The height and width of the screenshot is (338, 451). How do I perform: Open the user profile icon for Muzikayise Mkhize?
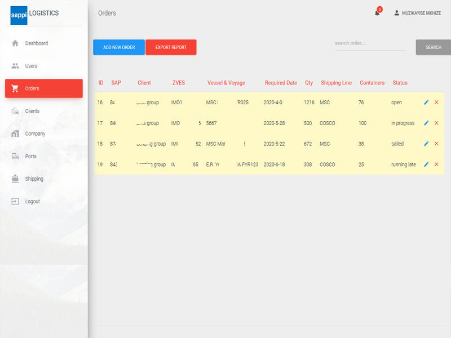tap(396, 13)
